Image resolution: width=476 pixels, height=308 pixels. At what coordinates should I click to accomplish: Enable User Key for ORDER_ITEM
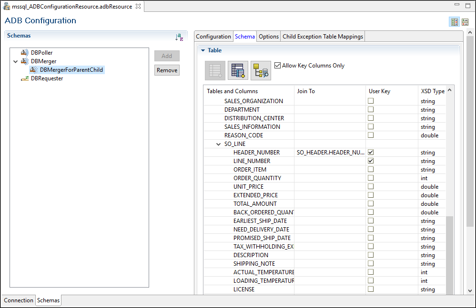pos(370,170)
